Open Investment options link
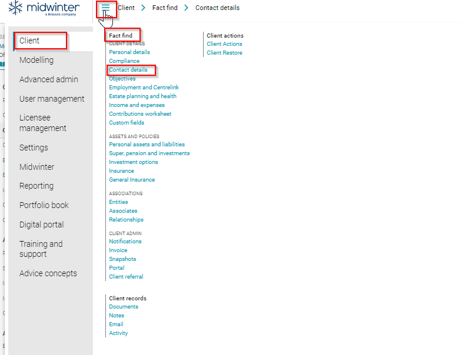The image size is (462, 355). coord(134,162)
